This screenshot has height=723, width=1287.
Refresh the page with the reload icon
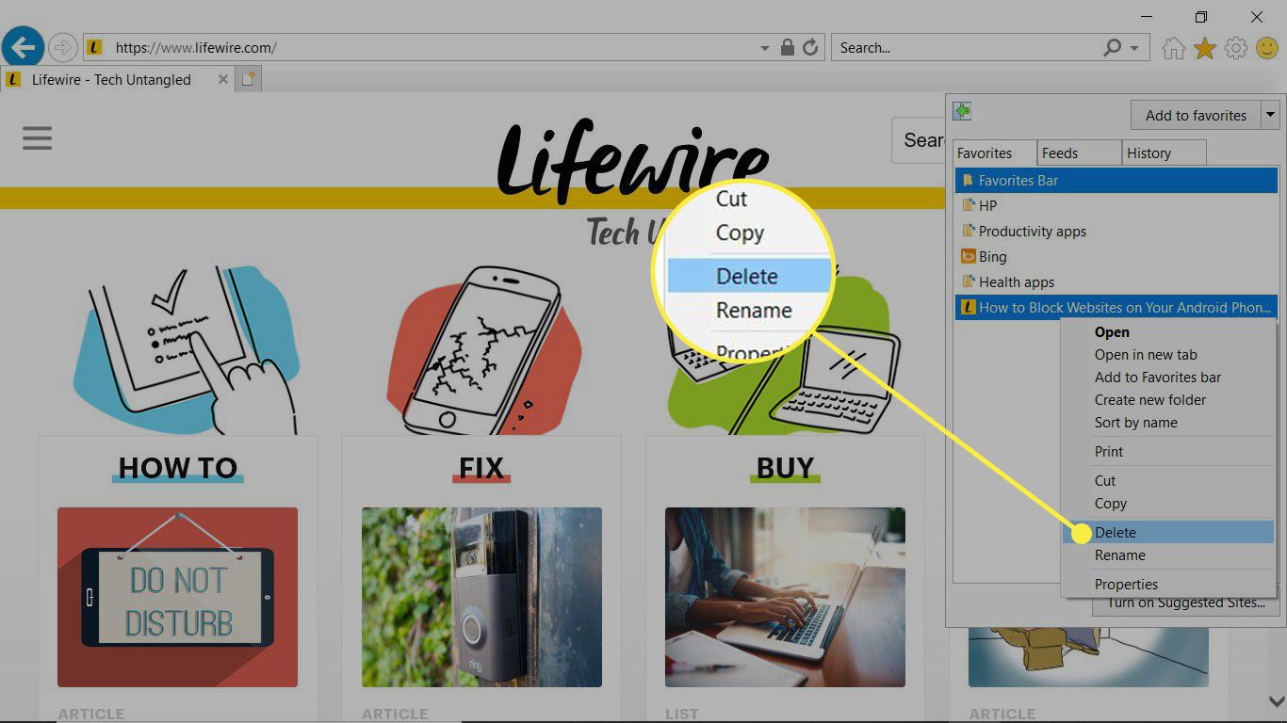coord(810,47)
